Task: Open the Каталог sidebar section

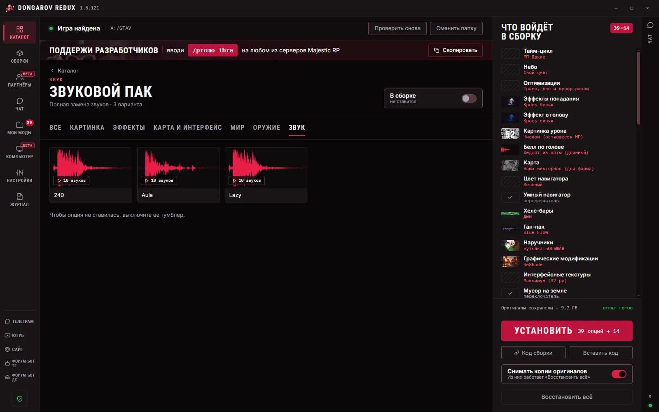Action: pos(19,33)
